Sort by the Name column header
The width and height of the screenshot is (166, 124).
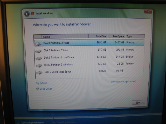(x=65, y=37)
